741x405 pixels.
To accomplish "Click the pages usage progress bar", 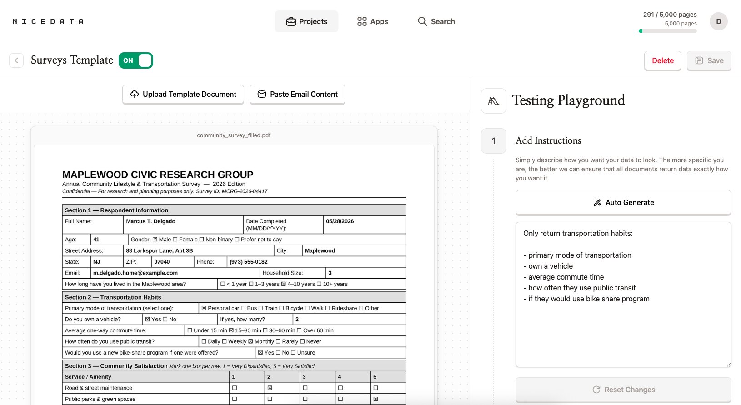I will click(668, 31).
